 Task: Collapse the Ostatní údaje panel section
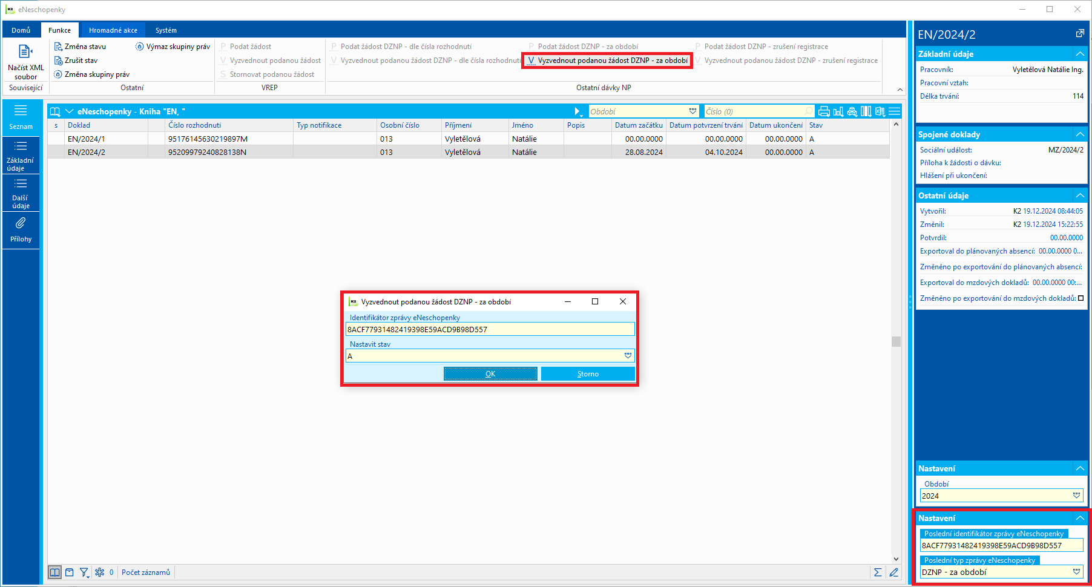(x=1080, y=195)
